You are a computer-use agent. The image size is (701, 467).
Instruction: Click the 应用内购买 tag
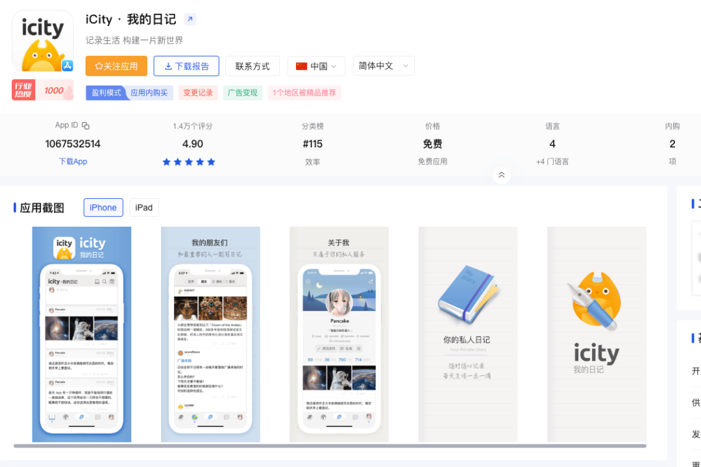pos(149,93)
